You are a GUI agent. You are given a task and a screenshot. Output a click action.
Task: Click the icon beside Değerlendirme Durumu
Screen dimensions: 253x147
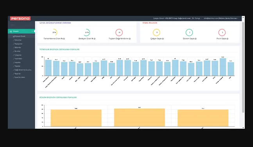14,70
